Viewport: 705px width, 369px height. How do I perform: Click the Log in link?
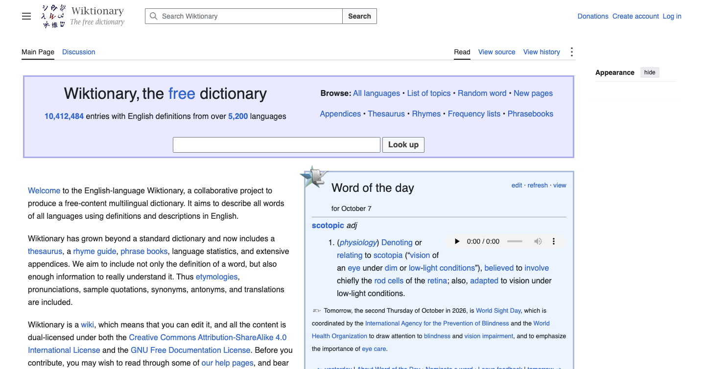pyautogui.click(x=672, y=16)
